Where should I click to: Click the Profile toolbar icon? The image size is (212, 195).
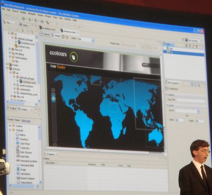point(36,21)
